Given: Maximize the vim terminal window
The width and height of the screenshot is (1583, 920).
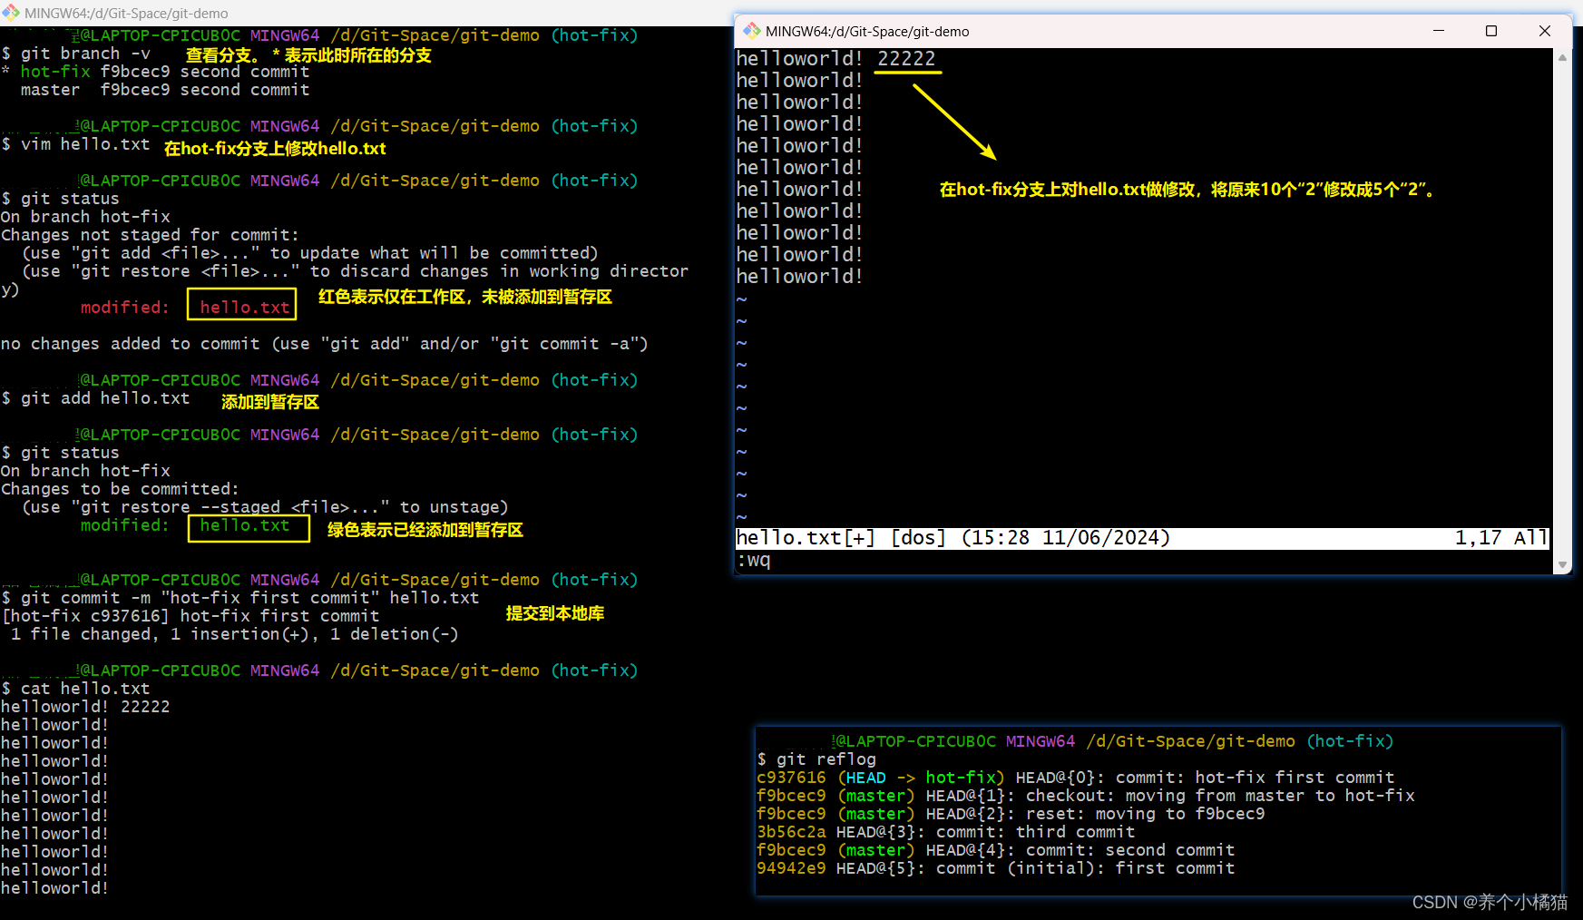Looking at the screenshot, I should (x=1491, y=31).
